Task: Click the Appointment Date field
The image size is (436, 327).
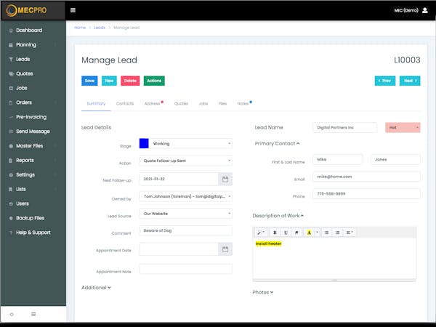Action: click(179, 249)
